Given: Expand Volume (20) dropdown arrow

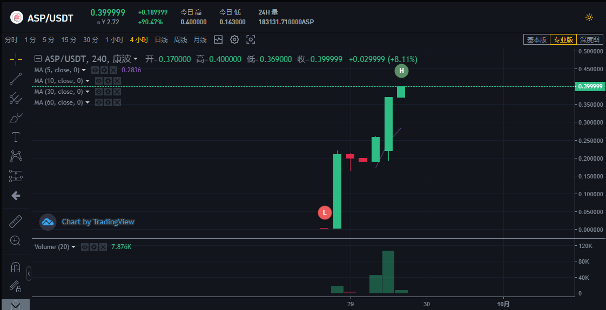Looking at the screenshot, I should (74, 247).
